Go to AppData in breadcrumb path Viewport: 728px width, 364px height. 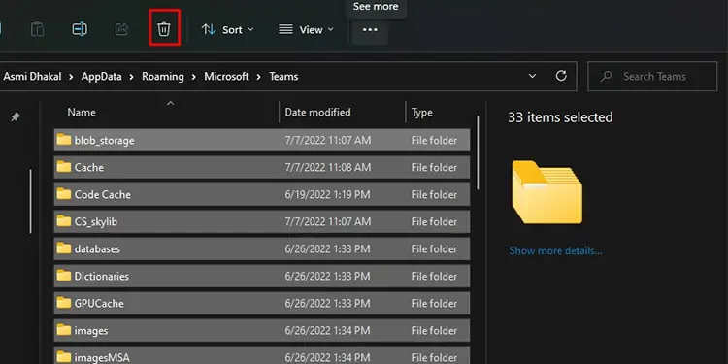click(101, 76)
